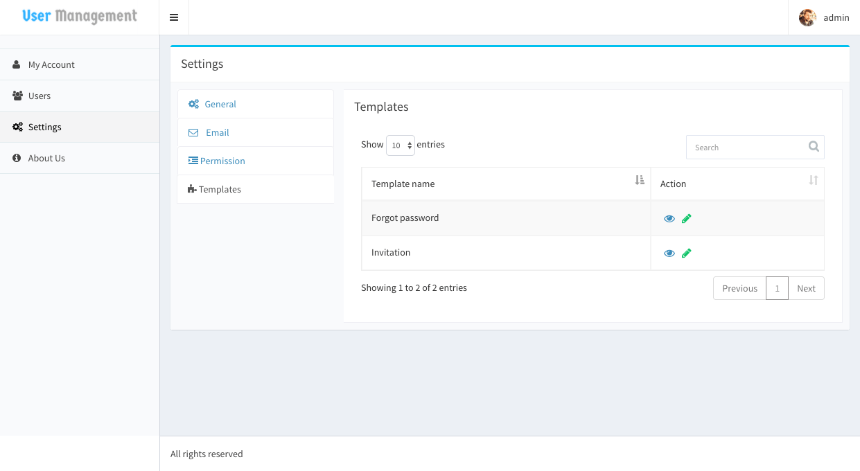Edit the Forgot password template

[x=686, y=218]
